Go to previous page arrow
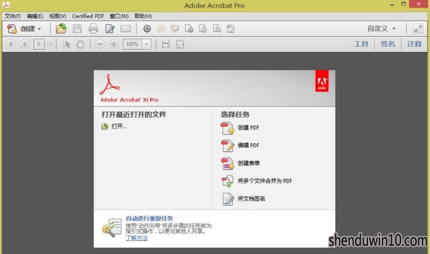Viewport: 430px width, 254px height. pyautogui.click(x=10, y=44)
